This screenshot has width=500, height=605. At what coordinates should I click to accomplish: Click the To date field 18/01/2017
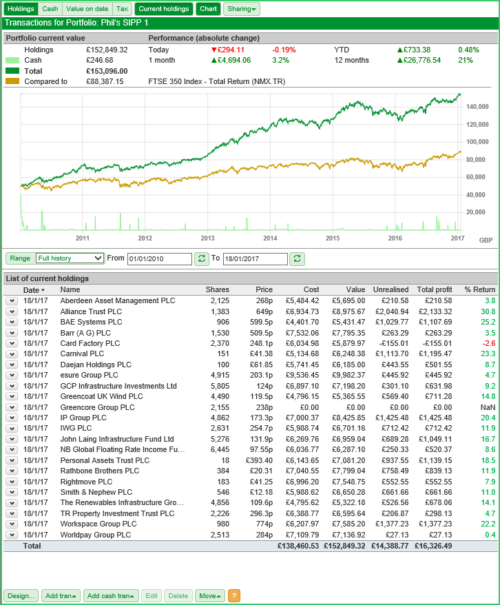(256, 258)
